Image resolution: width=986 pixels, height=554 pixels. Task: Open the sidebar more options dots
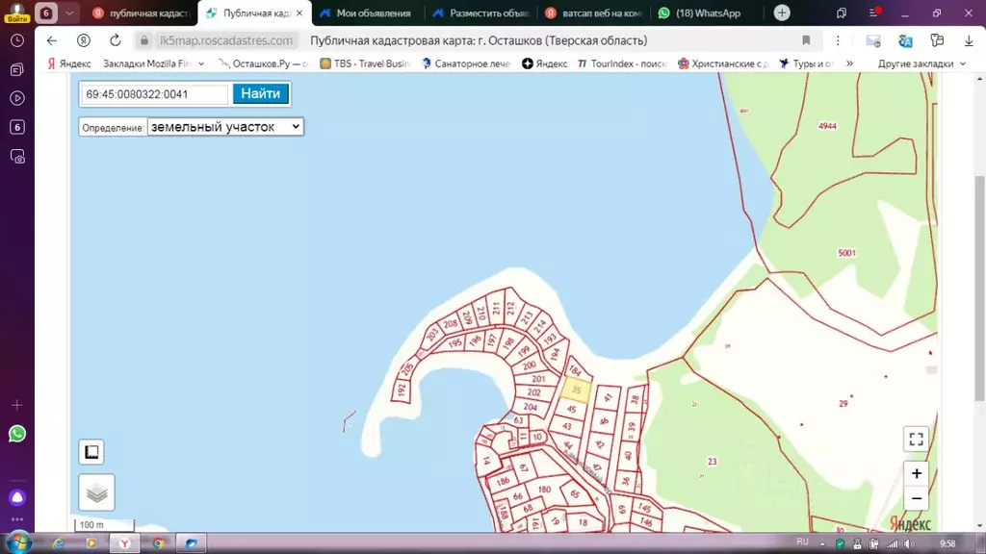click(17, 519)
